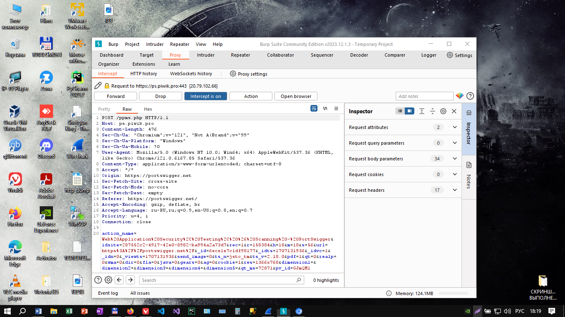Select the AnyDesk desktop icon

point(46,118)
